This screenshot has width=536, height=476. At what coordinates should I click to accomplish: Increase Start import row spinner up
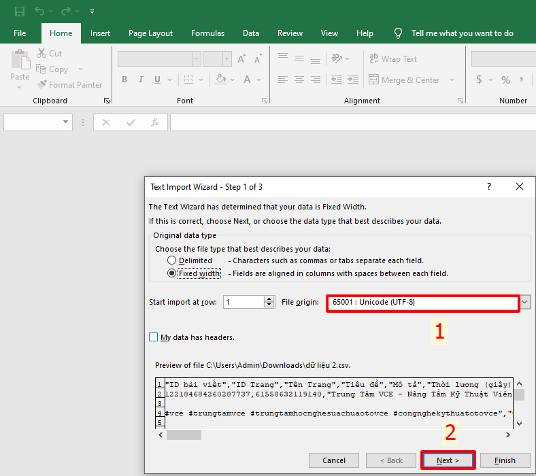pyautogui.click(x=269, y=299)
